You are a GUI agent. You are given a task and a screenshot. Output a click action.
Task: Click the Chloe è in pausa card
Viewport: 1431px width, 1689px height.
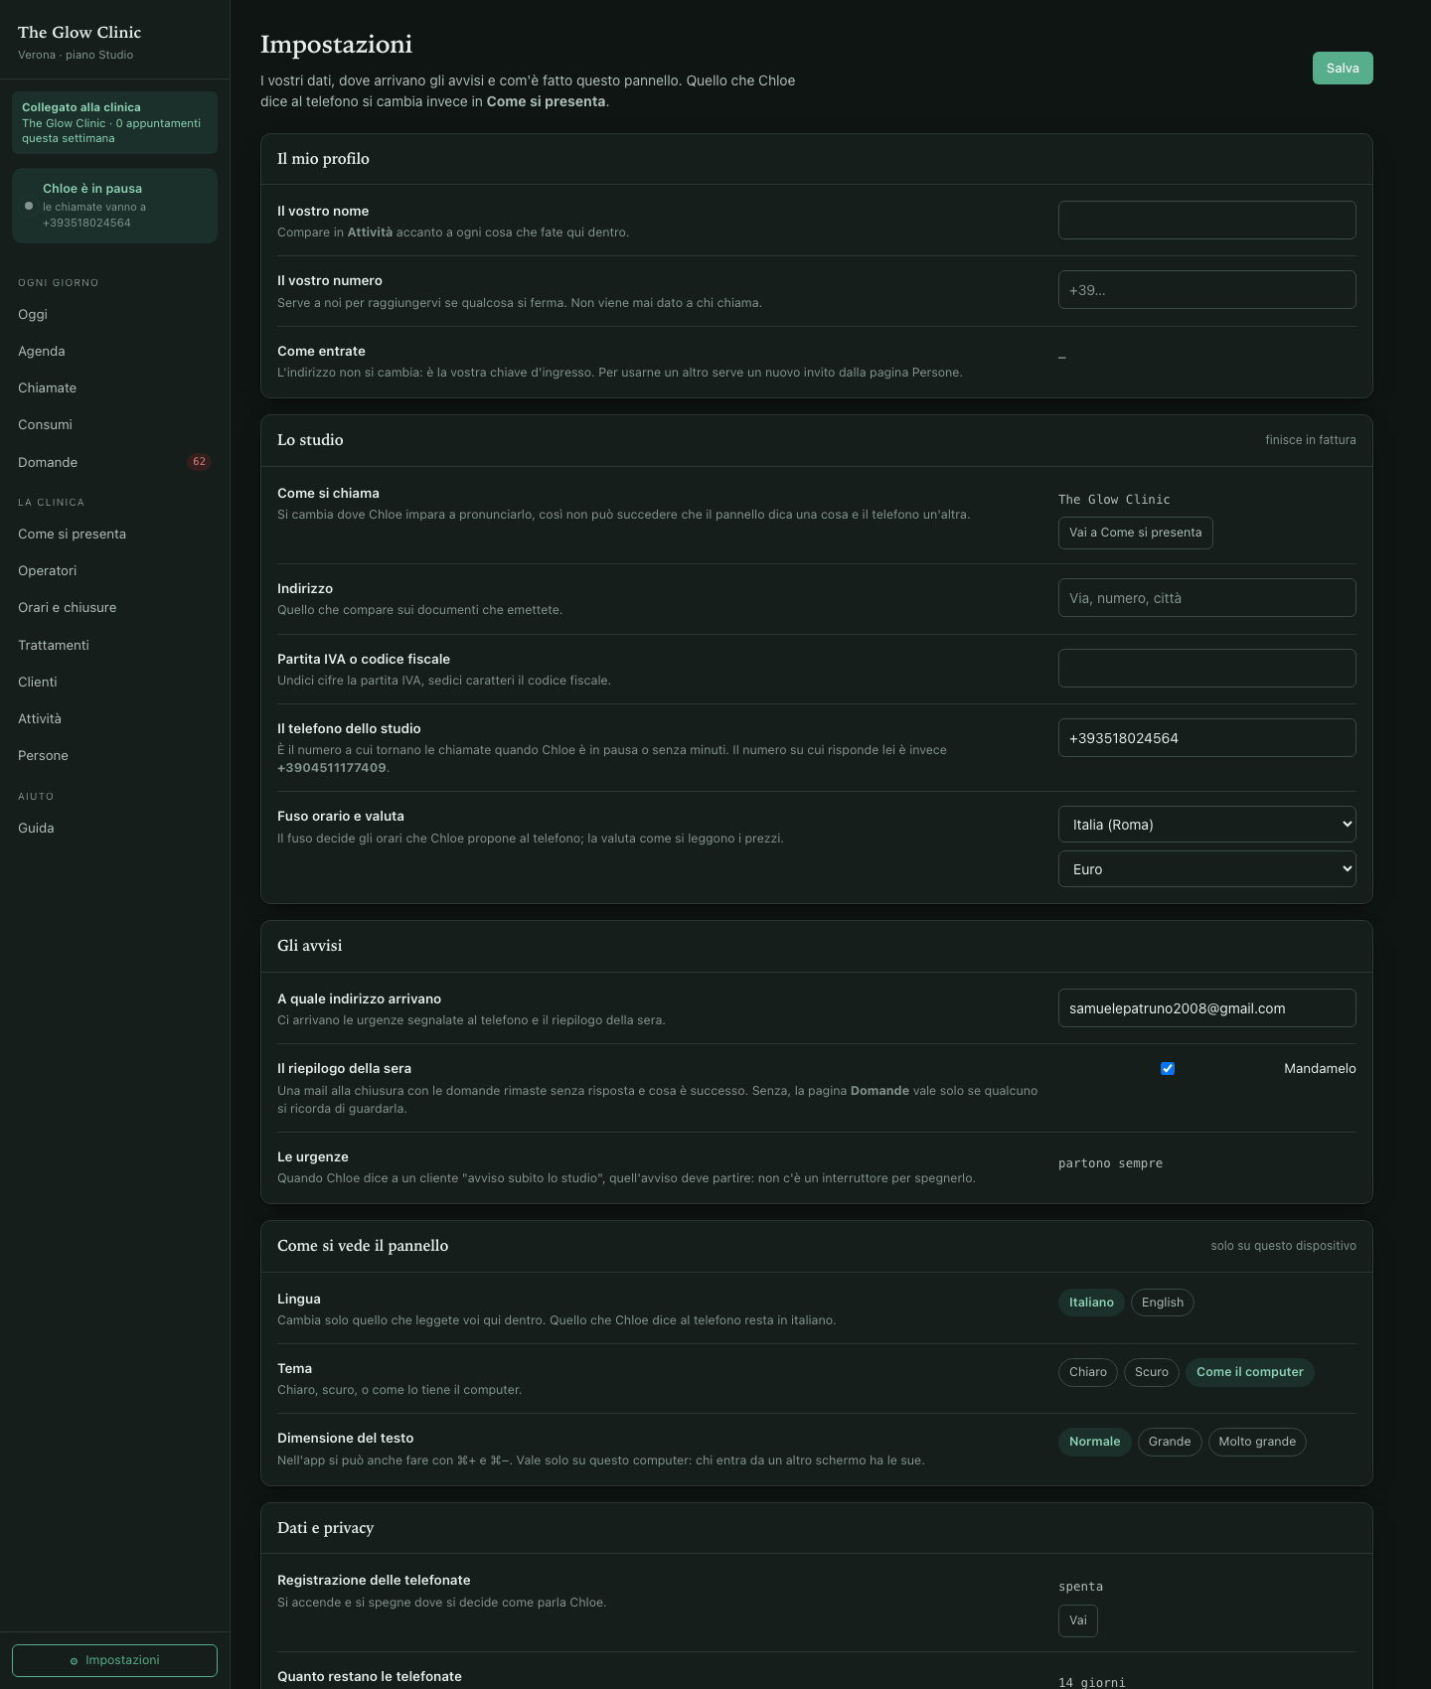114,206
